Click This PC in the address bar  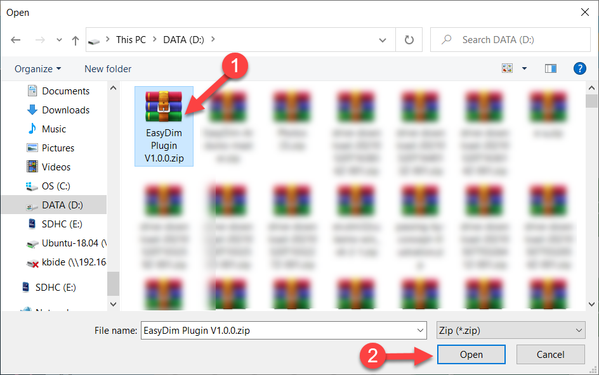(131, 40)
